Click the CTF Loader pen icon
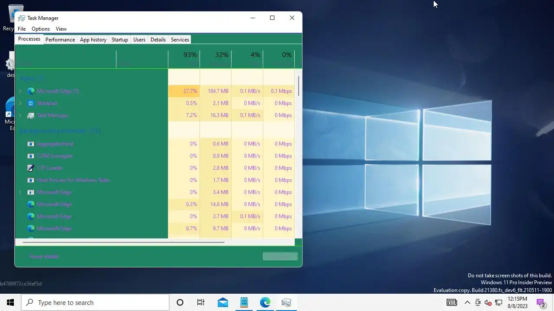 [x=31, y=168]
